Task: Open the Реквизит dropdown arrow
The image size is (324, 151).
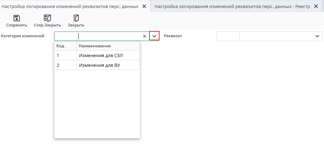Action: 317,36
